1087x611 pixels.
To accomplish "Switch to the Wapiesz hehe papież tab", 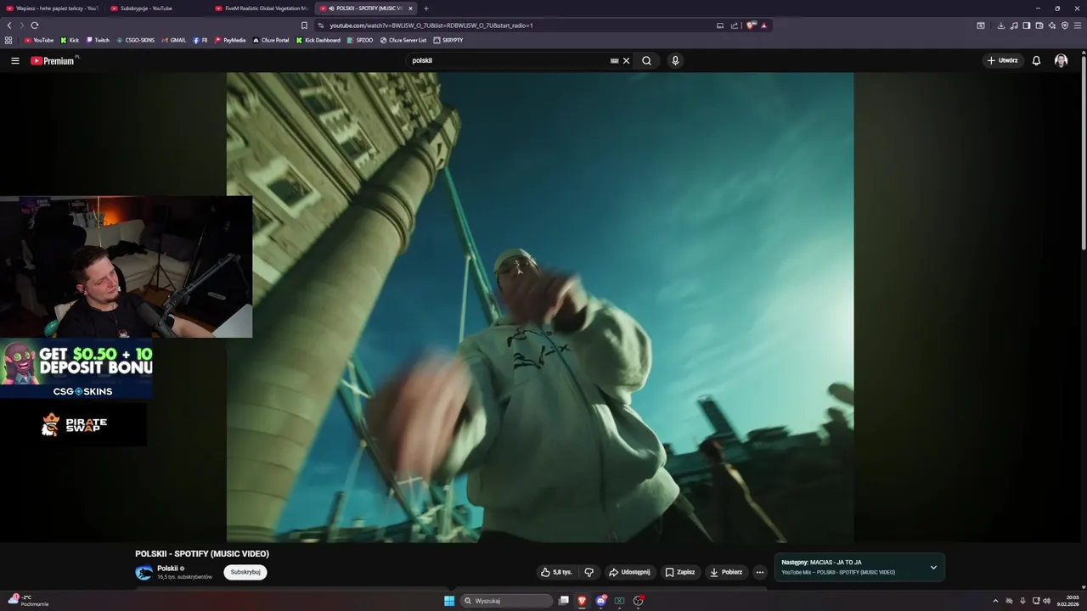I will (x=53, y=8).
